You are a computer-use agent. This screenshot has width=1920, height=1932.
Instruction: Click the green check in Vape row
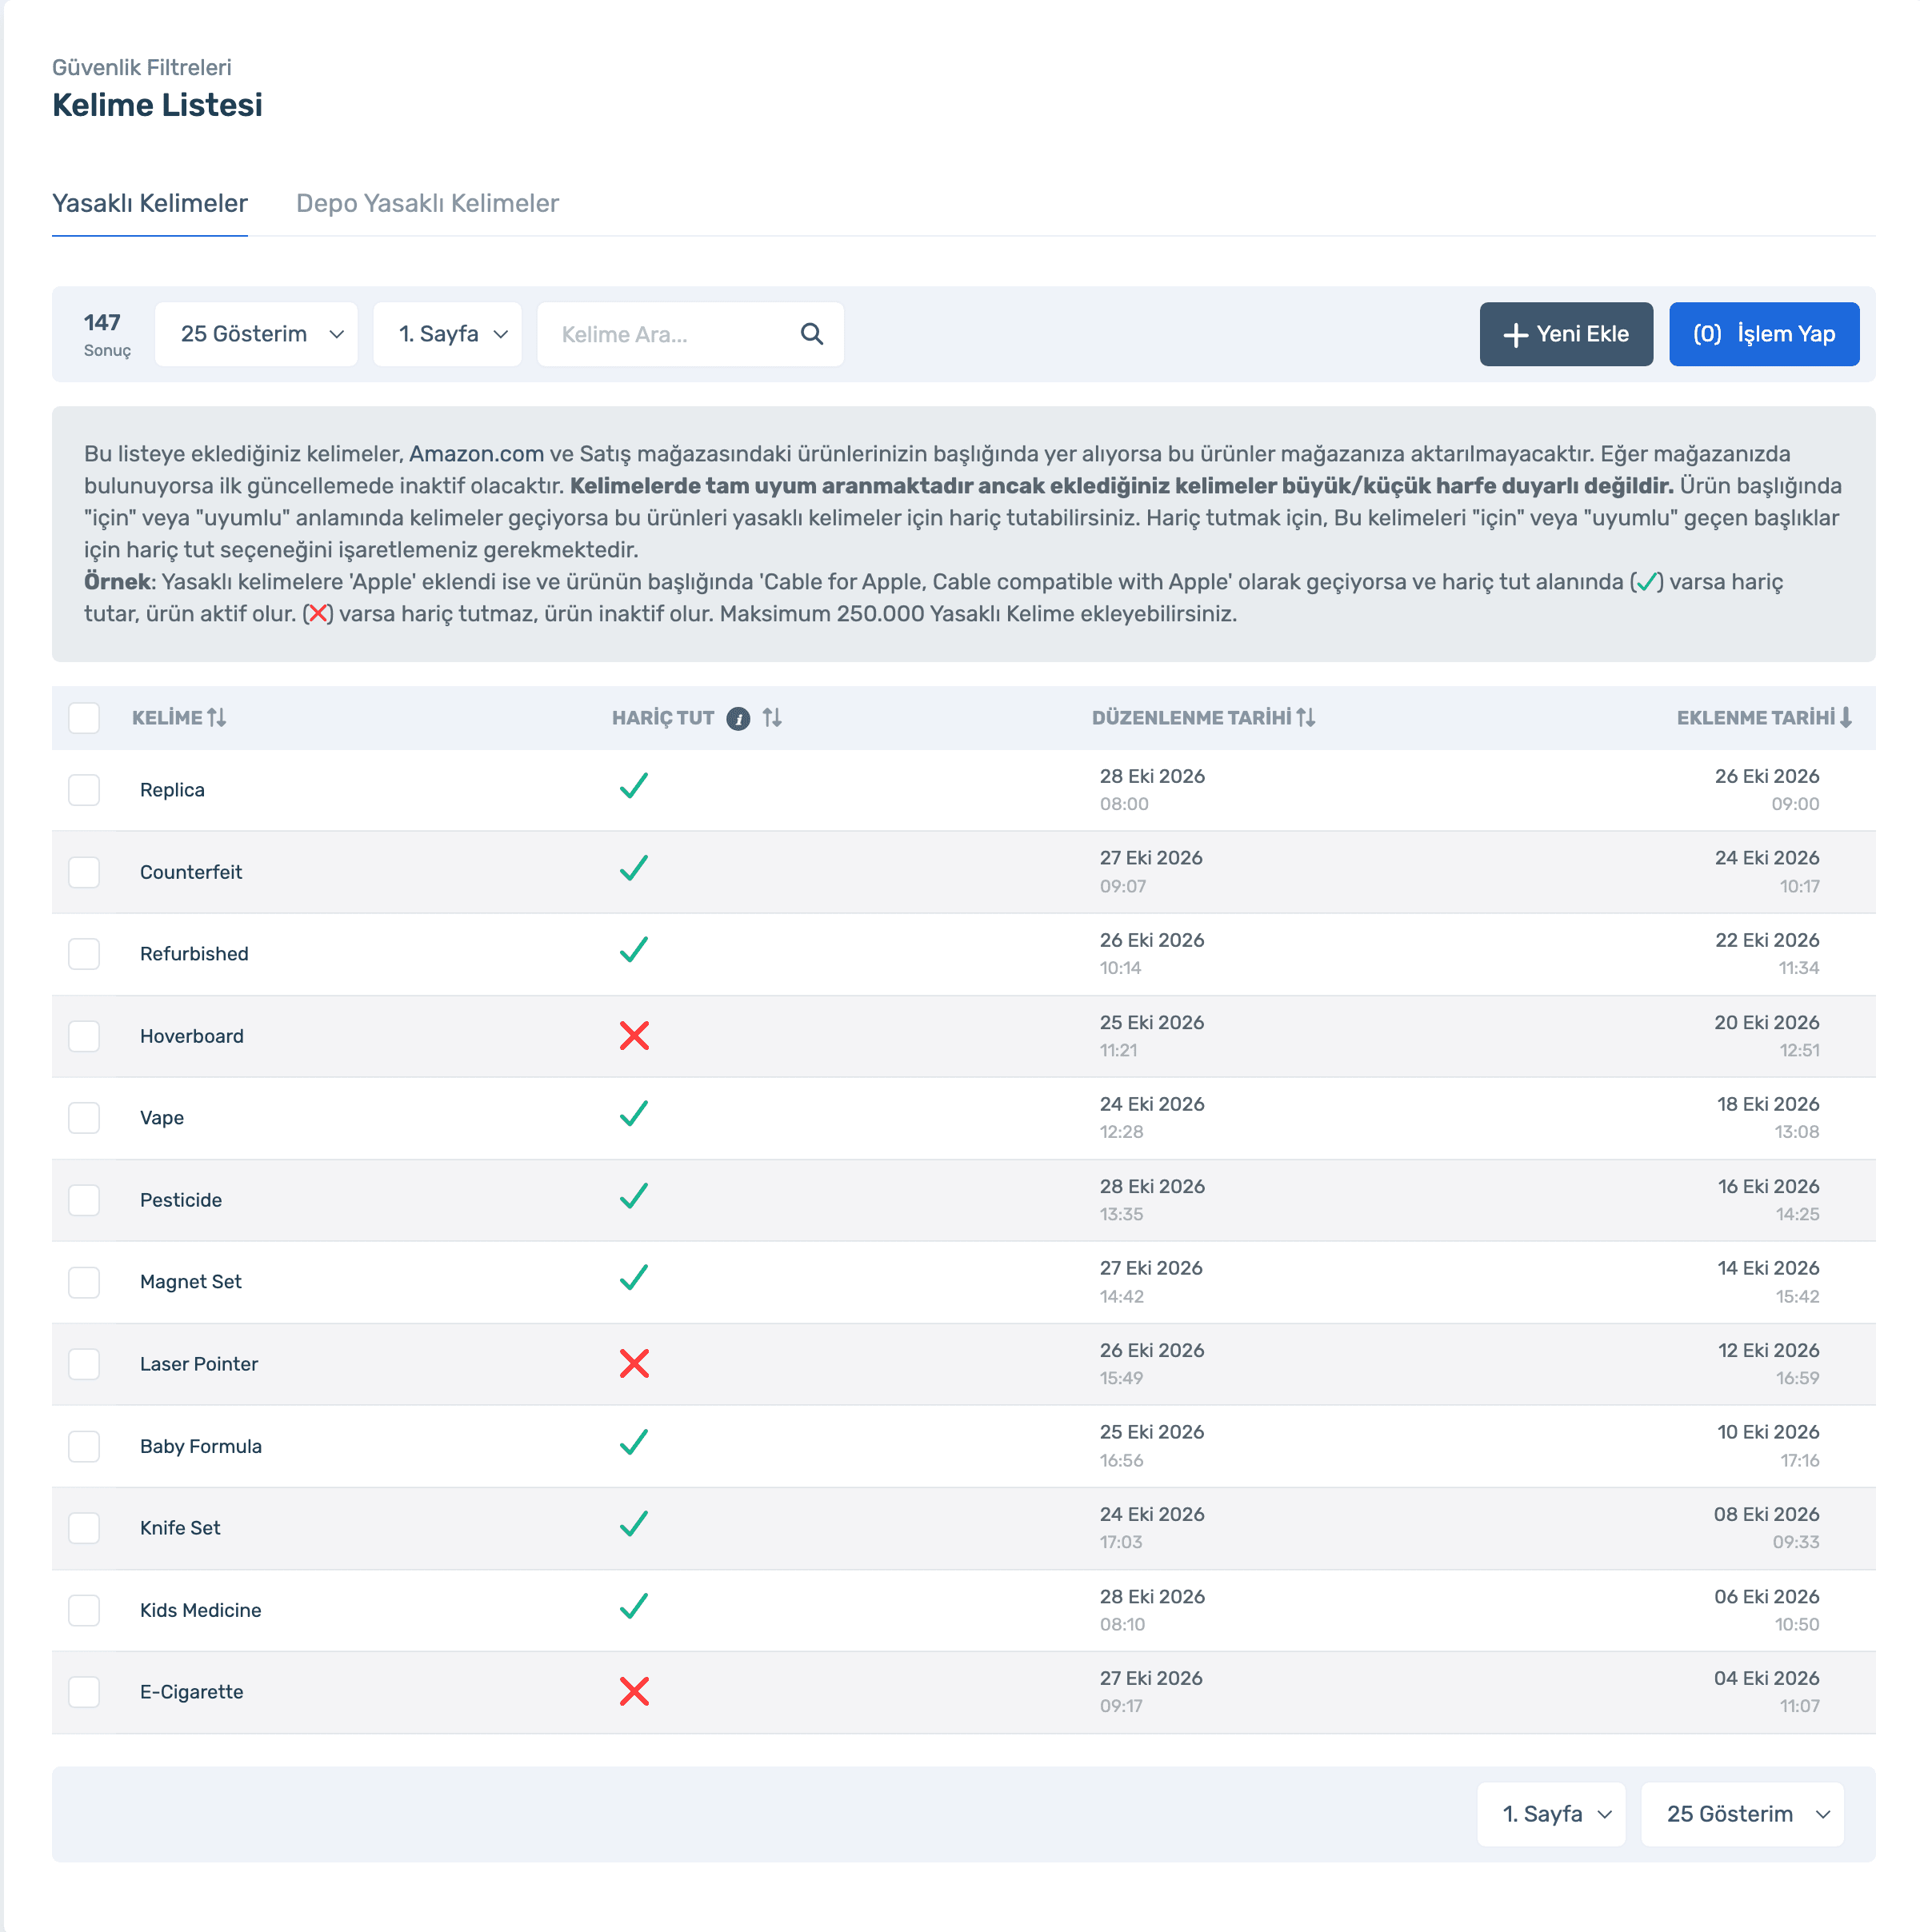point(634,1114)
